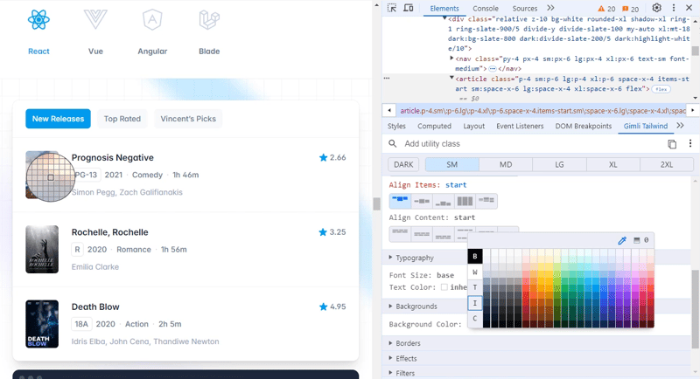Click the eyedropper icon in color picker
Image resolution: width=700 pixels, height=379 pixels.
click(x=622, y=240)
